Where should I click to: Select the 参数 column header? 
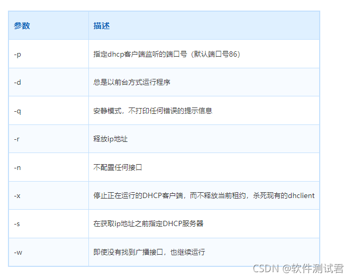(x=49, y=25)
